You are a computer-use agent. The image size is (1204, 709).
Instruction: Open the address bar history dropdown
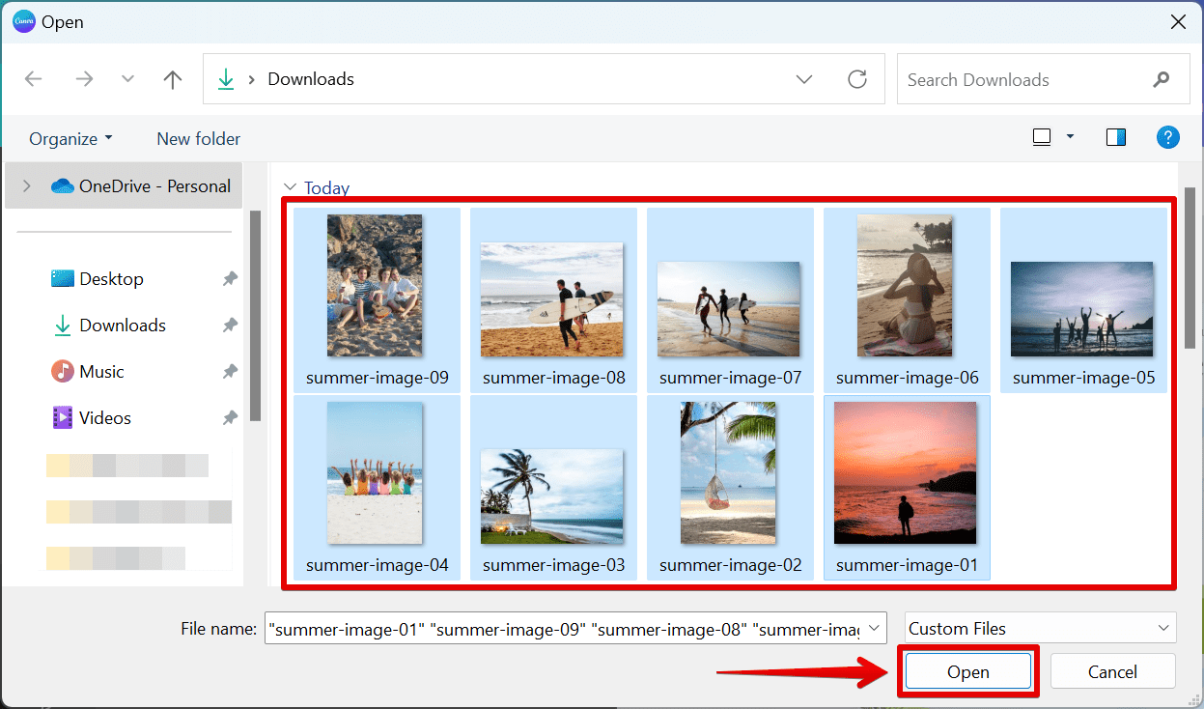pos(803,79)
